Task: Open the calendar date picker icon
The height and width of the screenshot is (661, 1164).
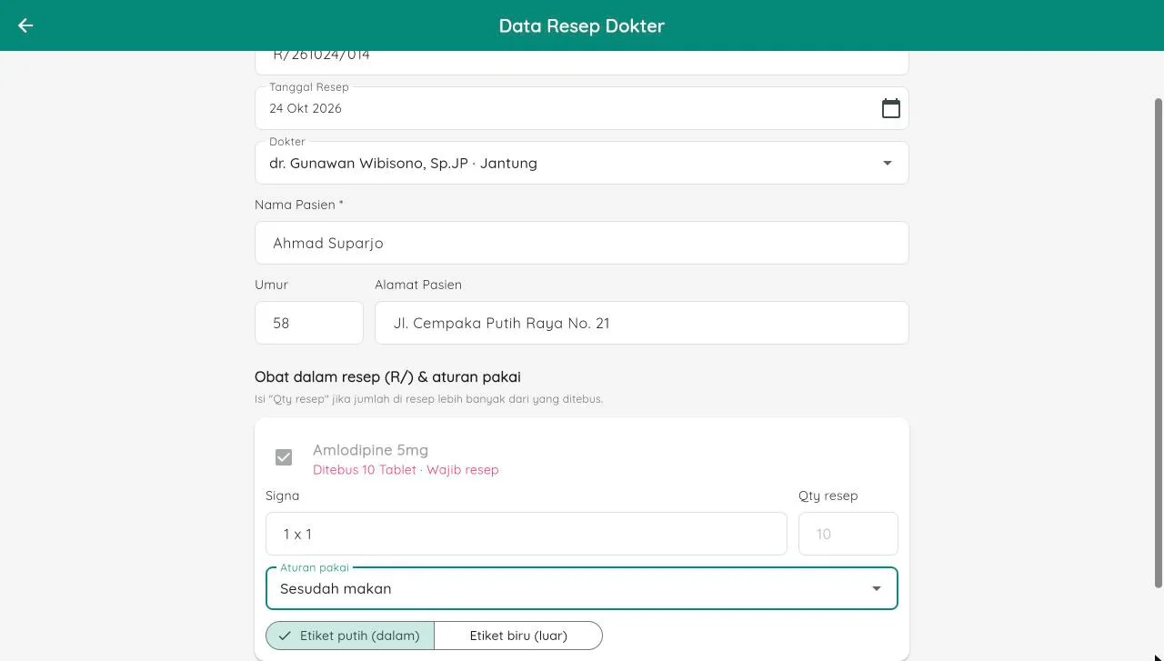Action: 890,108
